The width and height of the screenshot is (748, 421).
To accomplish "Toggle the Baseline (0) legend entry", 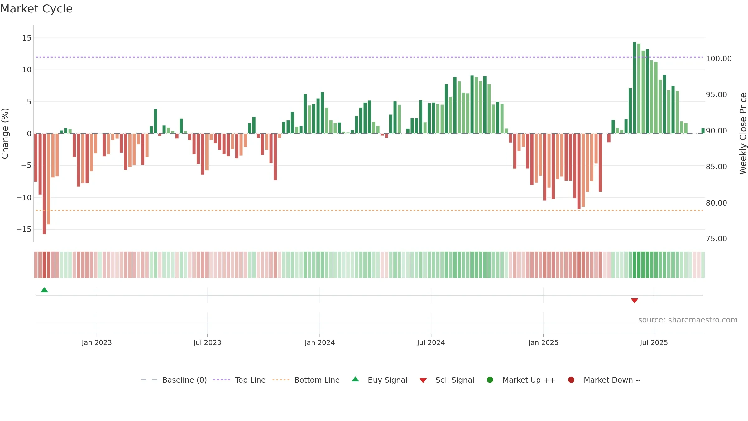I will (174, 380).
